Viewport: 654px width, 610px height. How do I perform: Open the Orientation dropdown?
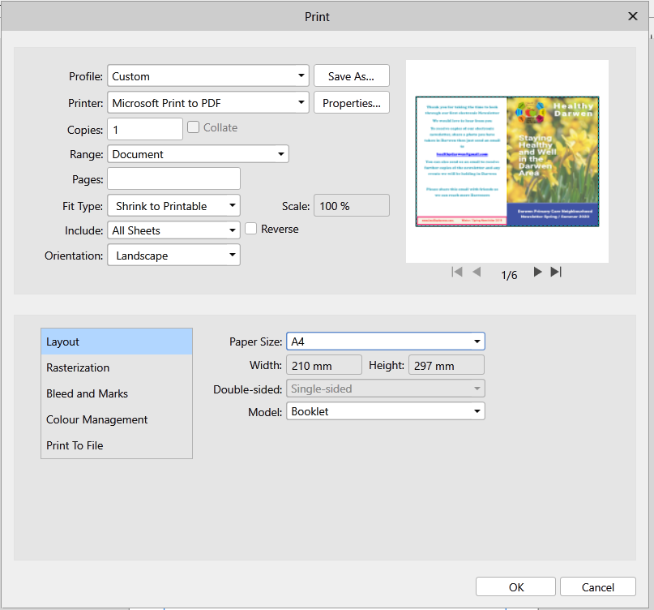[173, 255]
